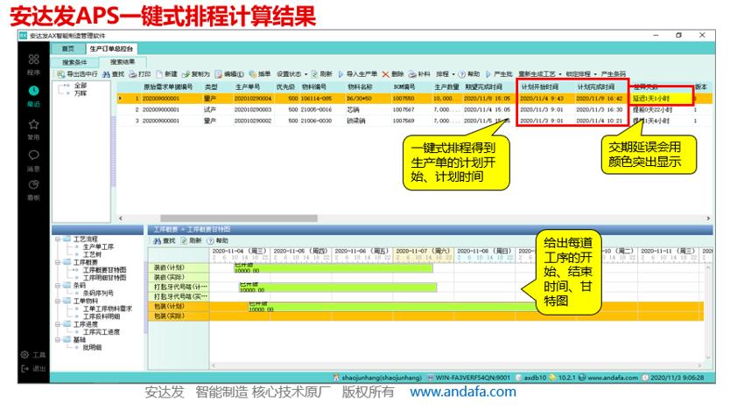Open 工单工序物料需求 tree item
730x409 pixels.
coord(108,308)
